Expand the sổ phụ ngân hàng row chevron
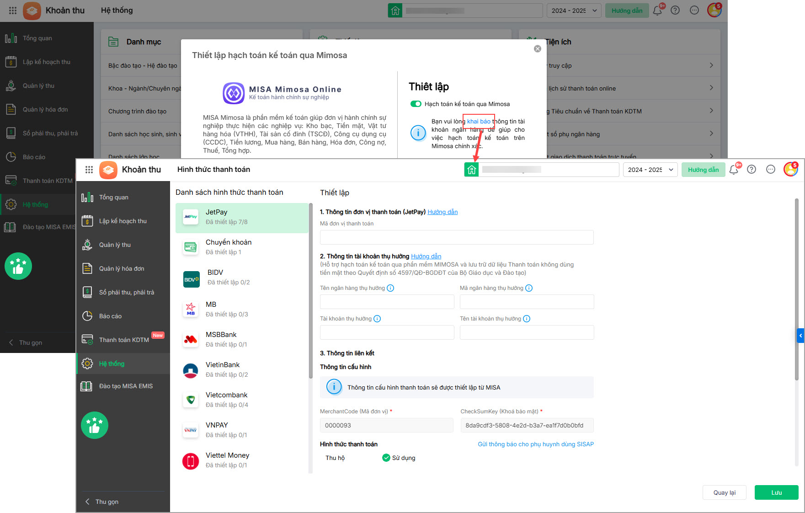This screenshot has height=513, width=805. click(x=711, y=134)
